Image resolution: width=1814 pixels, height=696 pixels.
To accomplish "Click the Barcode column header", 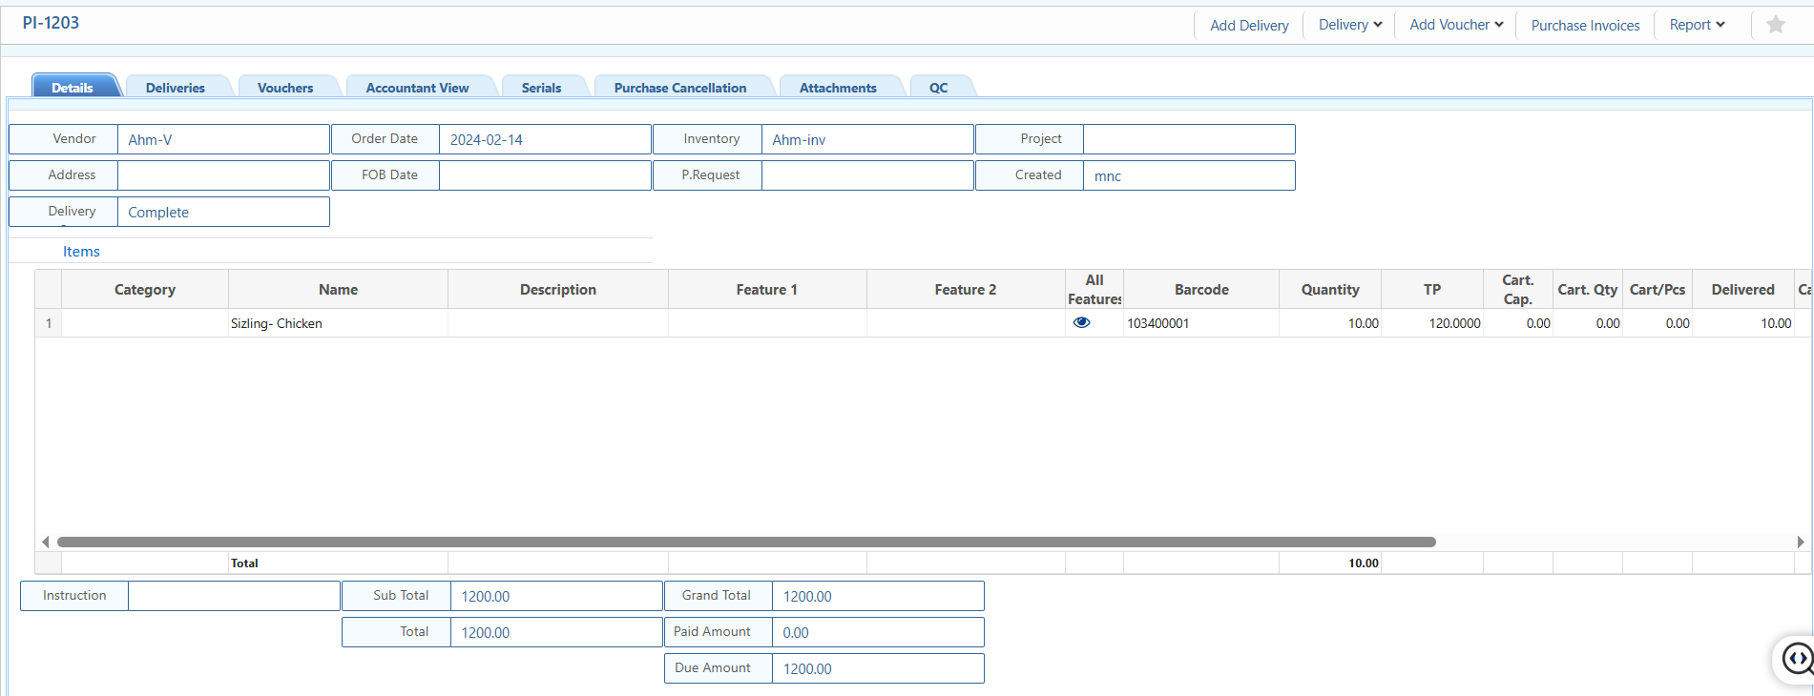I will pyautogui.click(x=1201, y=289).
